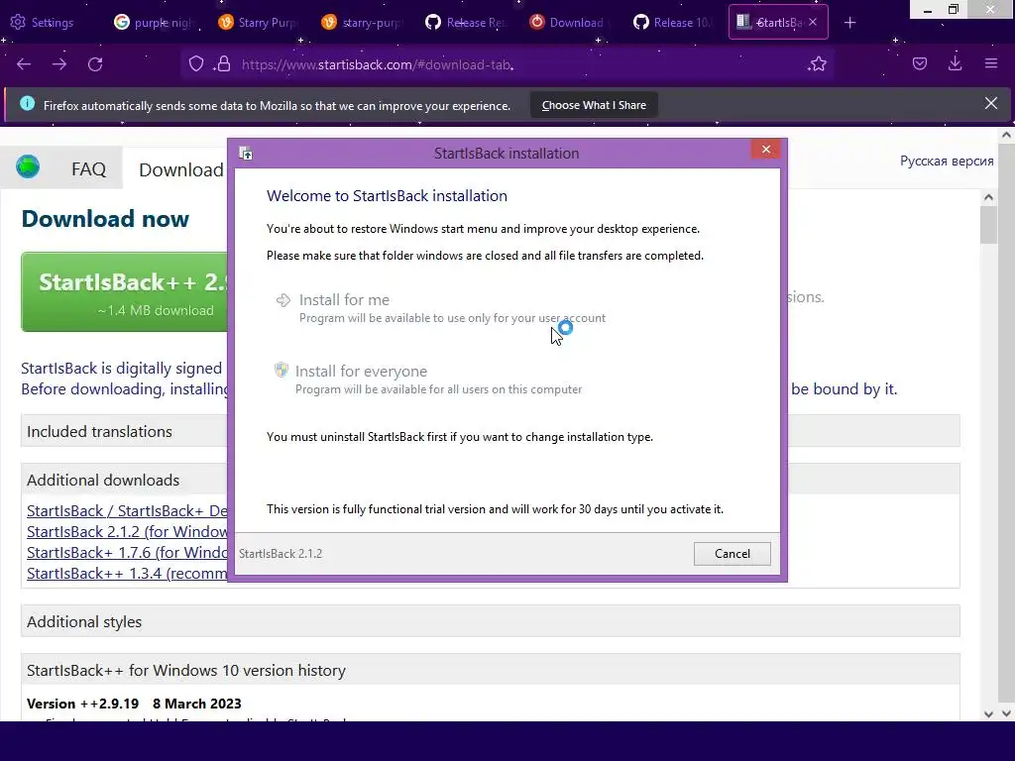Click the outer page scroll up arrow
The width and height of the screenshot is (1015, 761).
tap(1006, 135)
